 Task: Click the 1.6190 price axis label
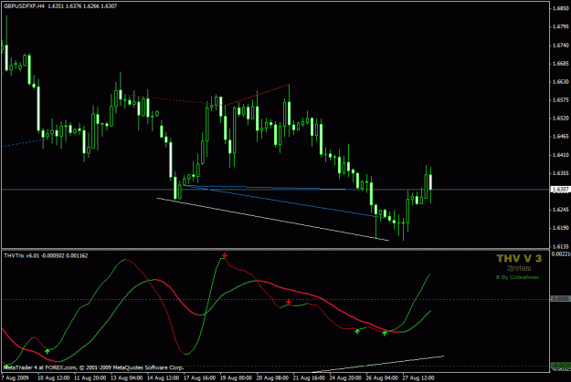pyautogui.click(x=560, y=228)
